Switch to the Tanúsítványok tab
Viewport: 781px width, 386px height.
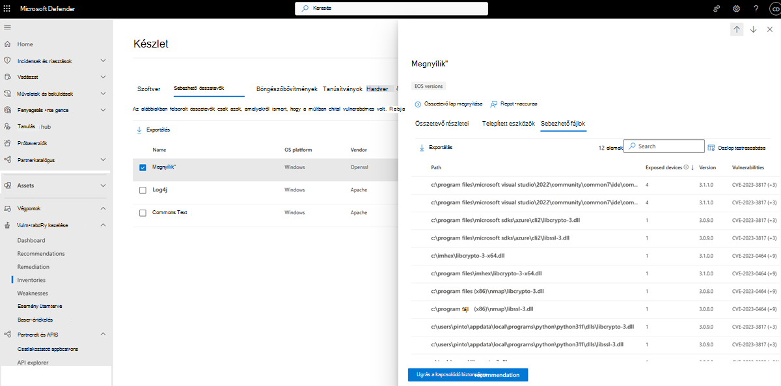pos(342,89)
